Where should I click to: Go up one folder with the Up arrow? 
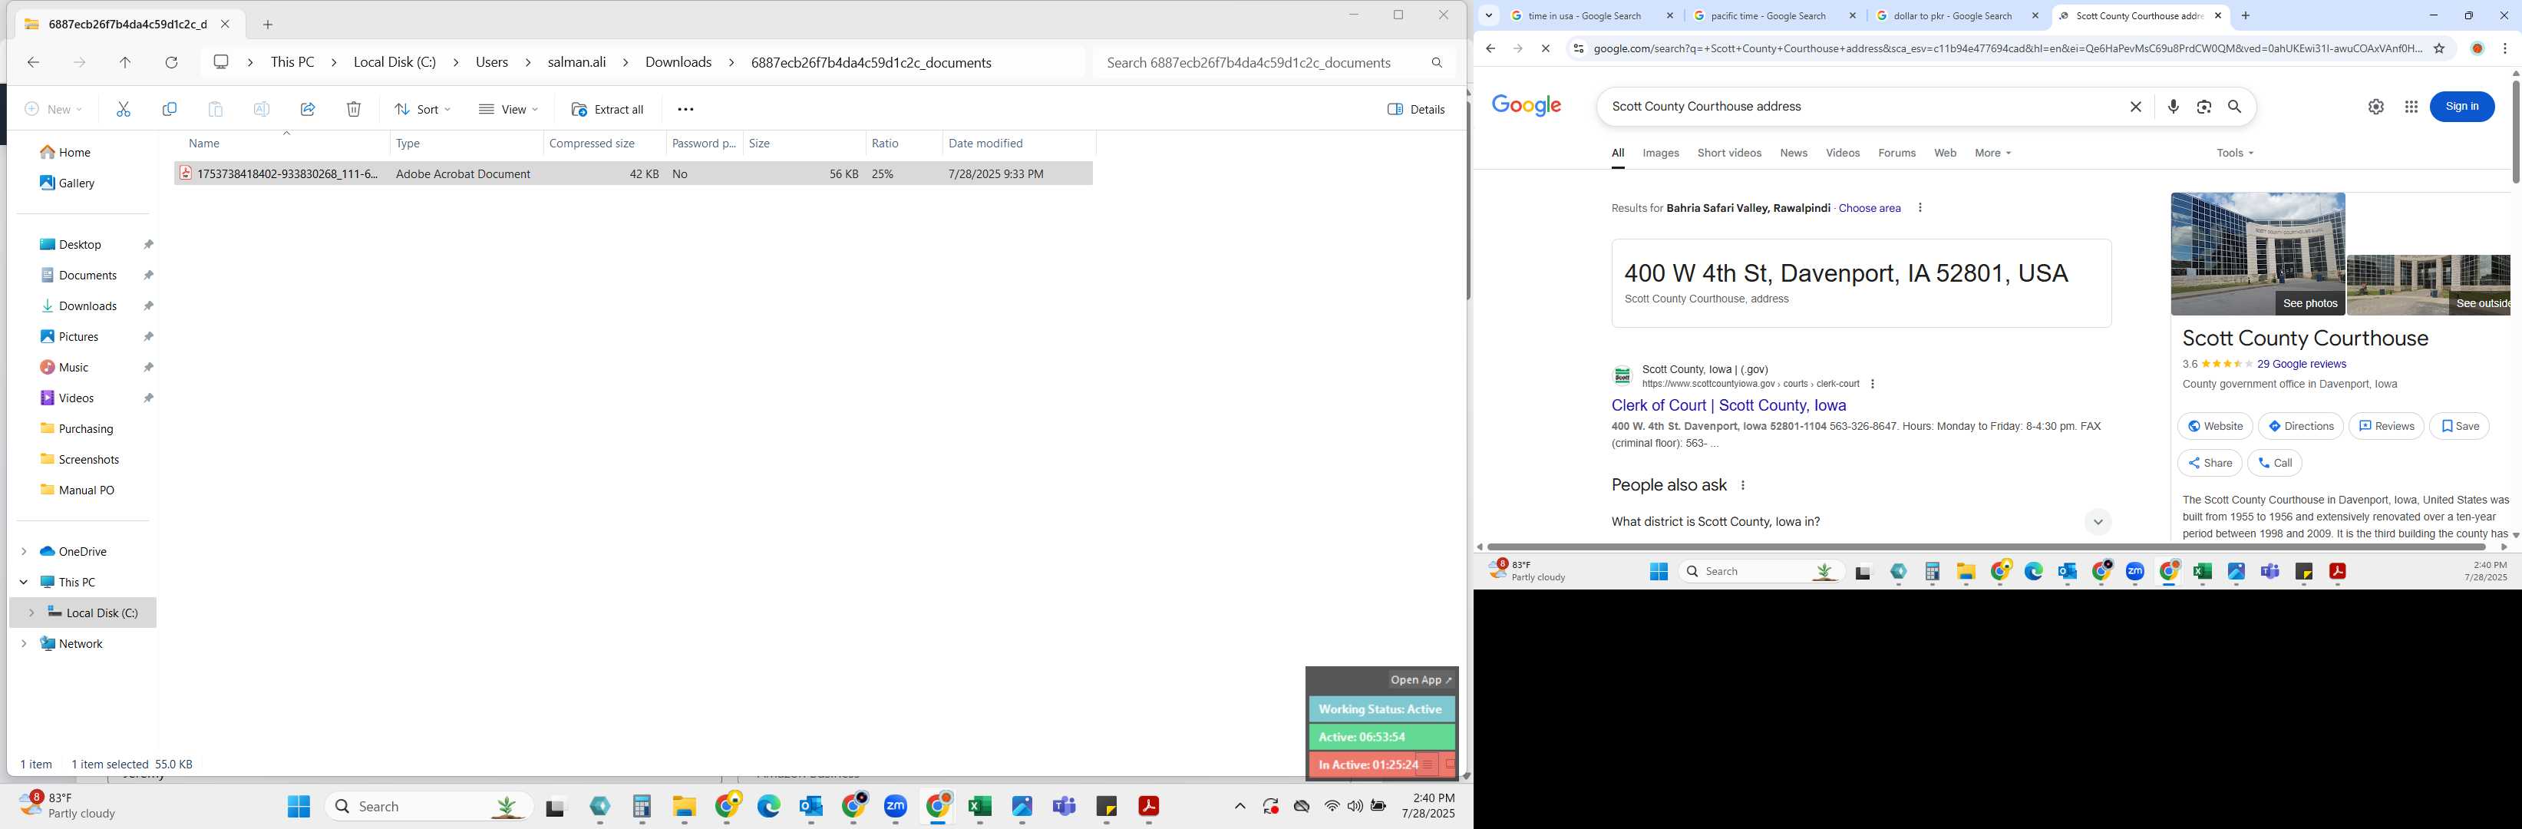(x=125, y=63)
